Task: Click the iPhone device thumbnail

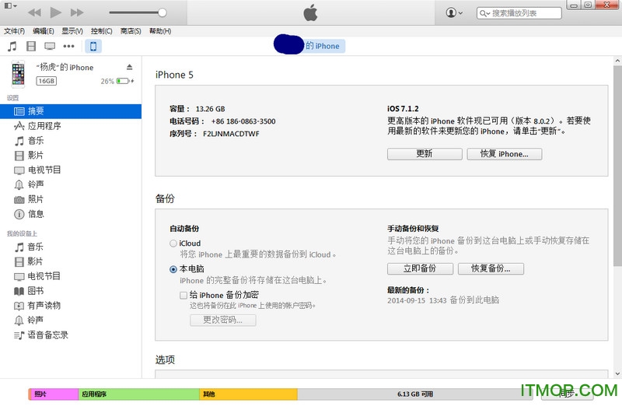Action: click(18, 74)
